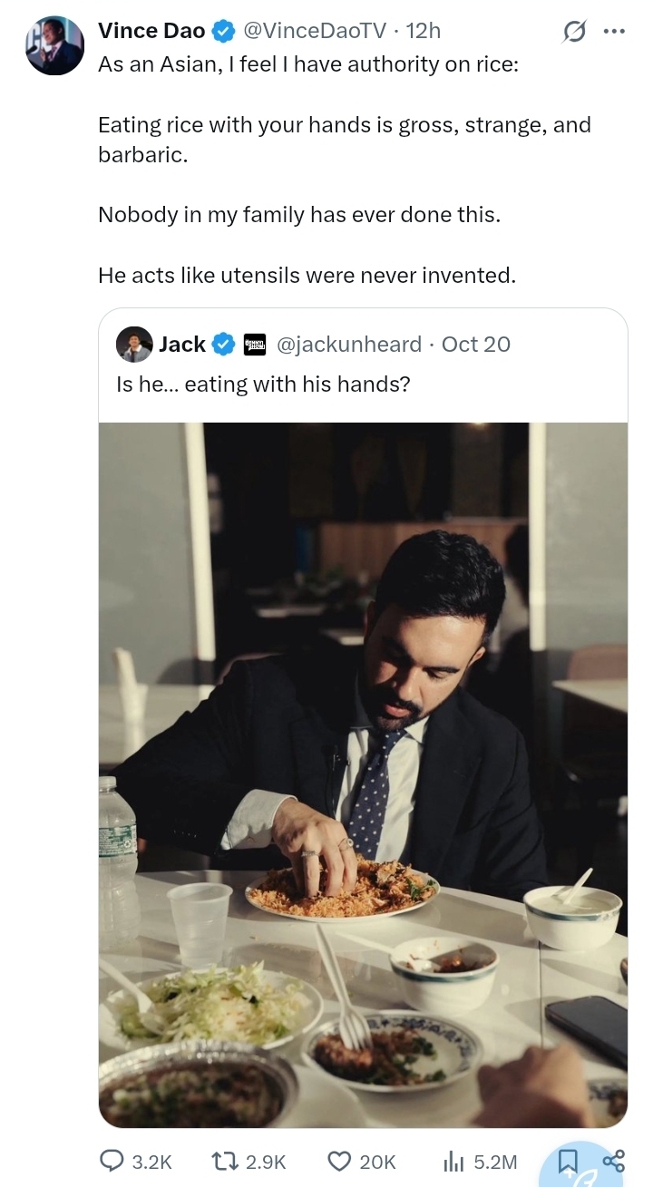This screenshot has height=1187, width=653.
Task: Tap the affiliate badge beside Jack's name
Action: pos(255,345)
